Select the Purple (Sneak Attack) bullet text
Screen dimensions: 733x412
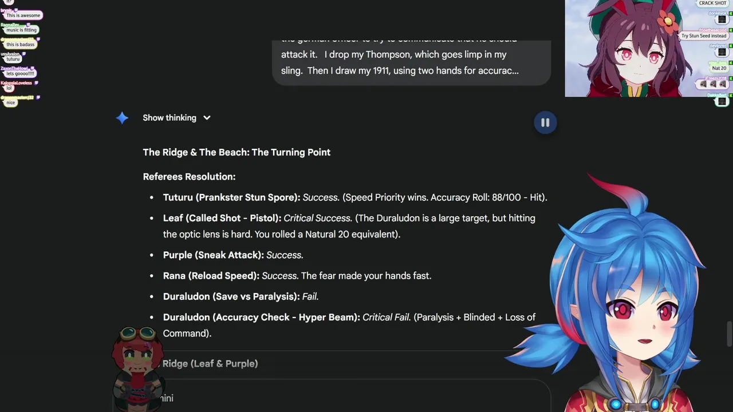click(x=233, y=255)
